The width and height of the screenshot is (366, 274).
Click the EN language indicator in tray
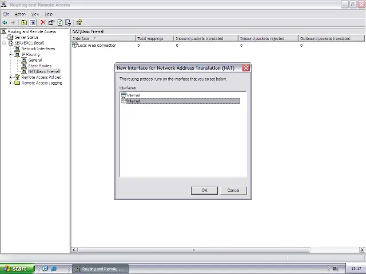click(x=335, y=269)
